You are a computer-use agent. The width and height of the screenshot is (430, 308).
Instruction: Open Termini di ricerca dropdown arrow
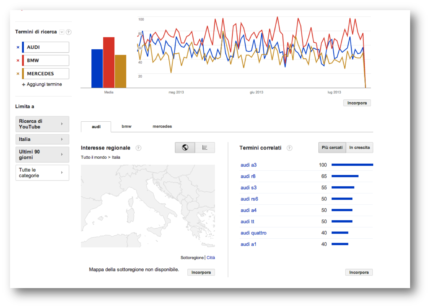tap(62, 32)
